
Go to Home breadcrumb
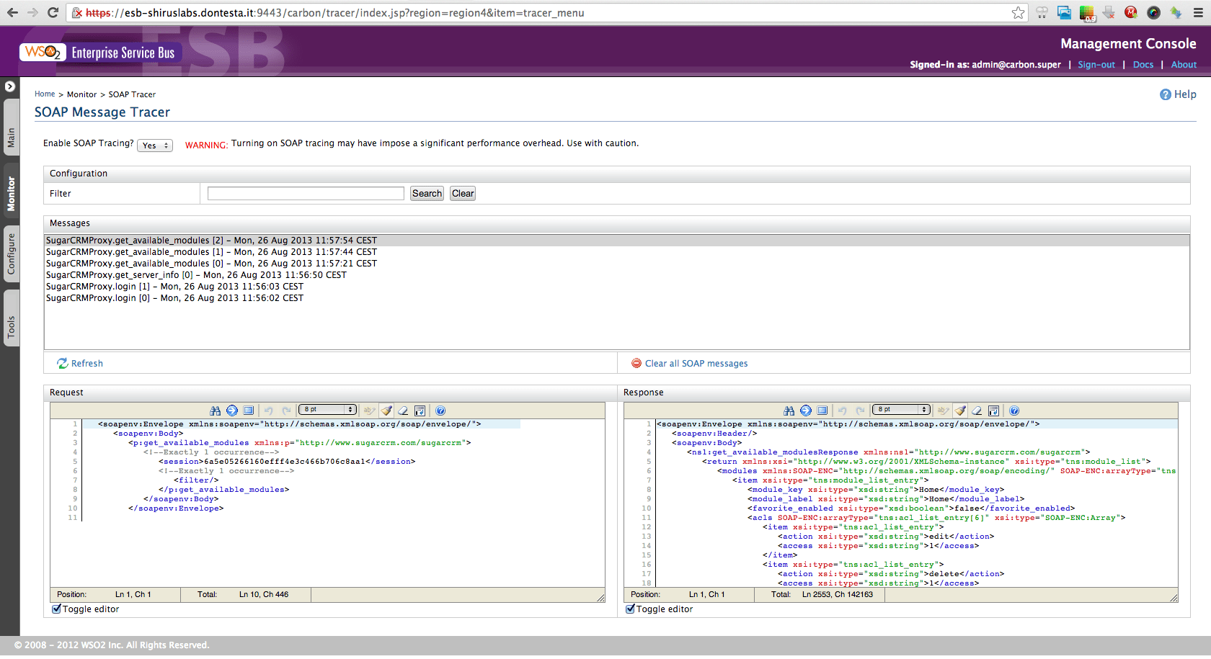[x=45, y=94]
